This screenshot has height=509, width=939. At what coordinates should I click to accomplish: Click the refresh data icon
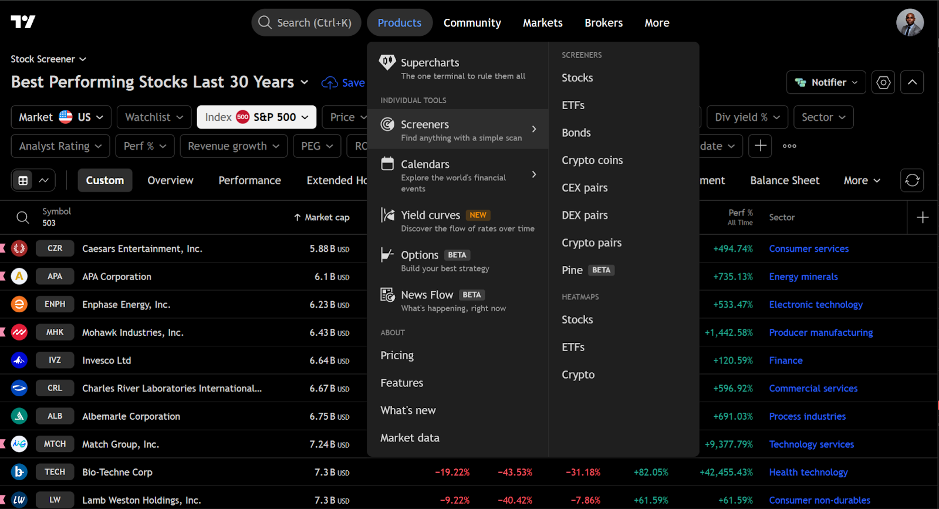coord(912,180)
